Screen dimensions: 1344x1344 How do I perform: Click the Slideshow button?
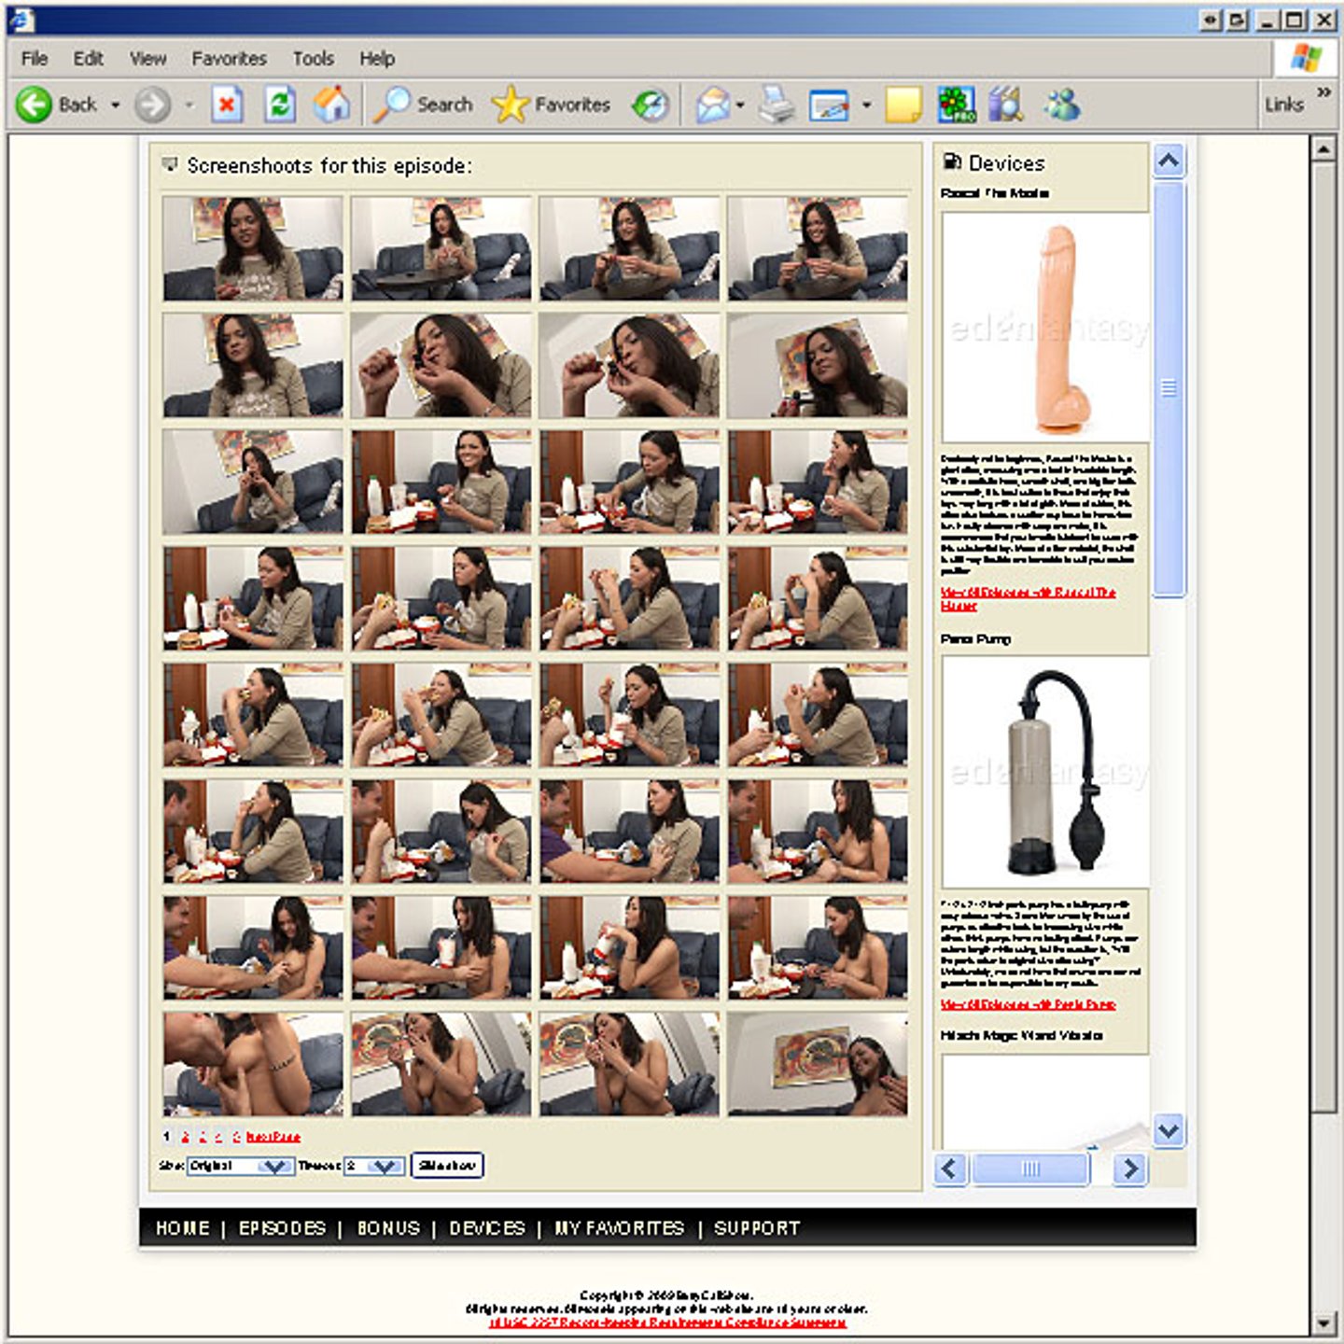(447, 1166)
